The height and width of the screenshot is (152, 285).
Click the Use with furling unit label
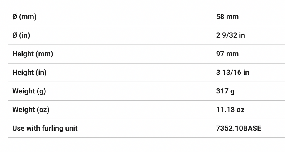click(x=45, y=128)
